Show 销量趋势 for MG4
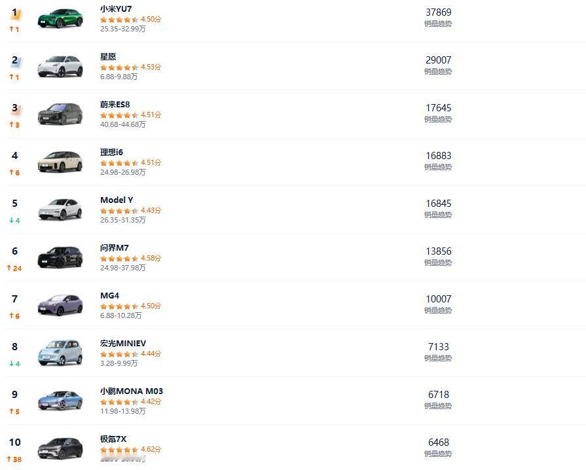 click(438, 310)
